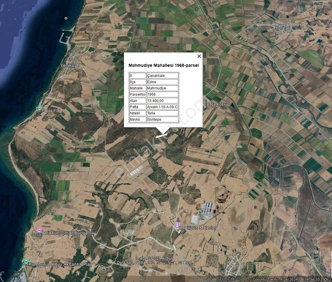Viewport: 332px width, 282px height.
Task: Select the green marker near the factory buildings
Action: [200, 212]
